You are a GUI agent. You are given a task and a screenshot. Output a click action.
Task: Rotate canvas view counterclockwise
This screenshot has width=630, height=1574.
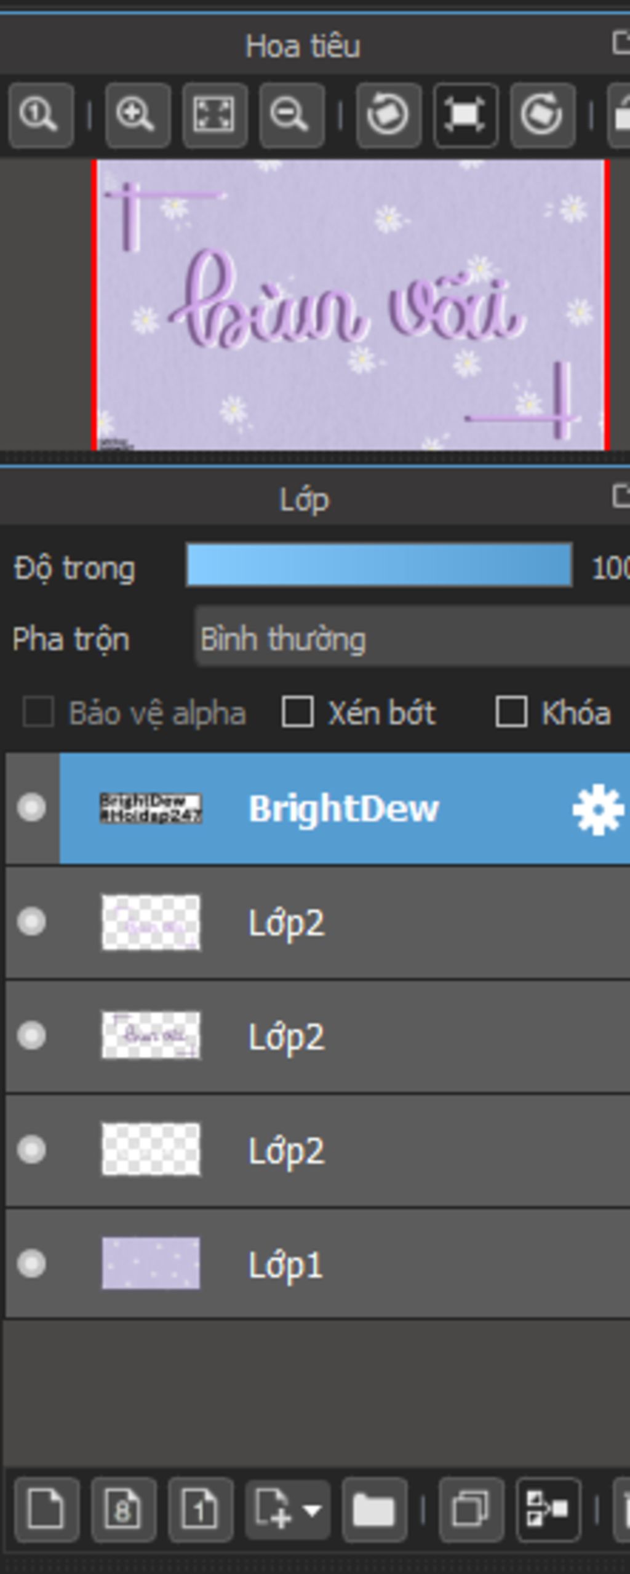pyautogui.click(x=389, y=115)
